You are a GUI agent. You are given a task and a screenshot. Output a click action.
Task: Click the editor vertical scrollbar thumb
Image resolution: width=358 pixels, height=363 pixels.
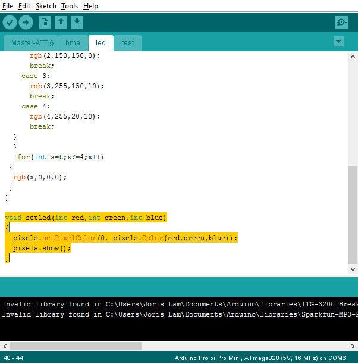click(x=353, y=215)
